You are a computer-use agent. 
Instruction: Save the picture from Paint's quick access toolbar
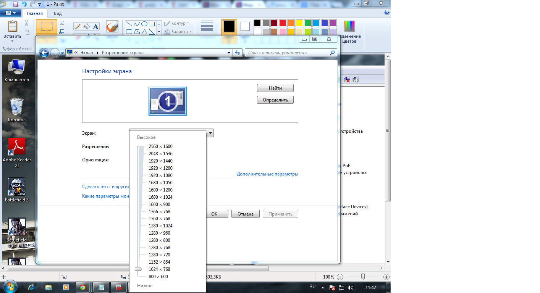16,4
